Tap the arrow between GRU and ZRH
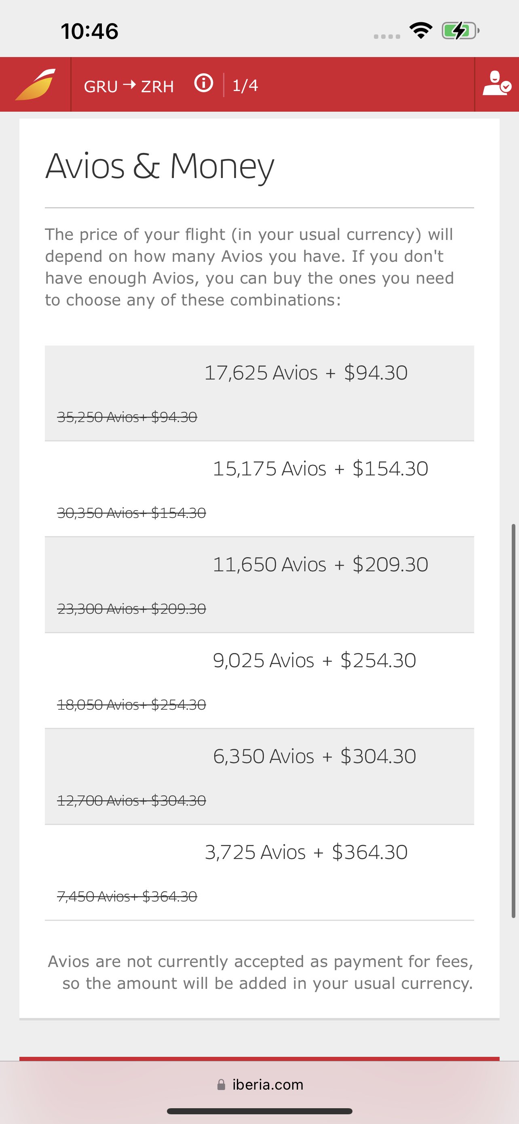 (129, 85)
